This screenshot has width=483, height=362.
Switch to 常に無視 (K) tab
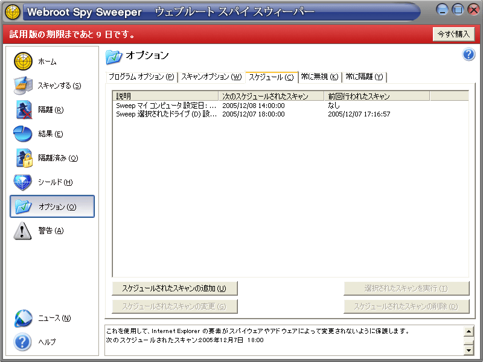pyautogui.click(x=320, y=77)
